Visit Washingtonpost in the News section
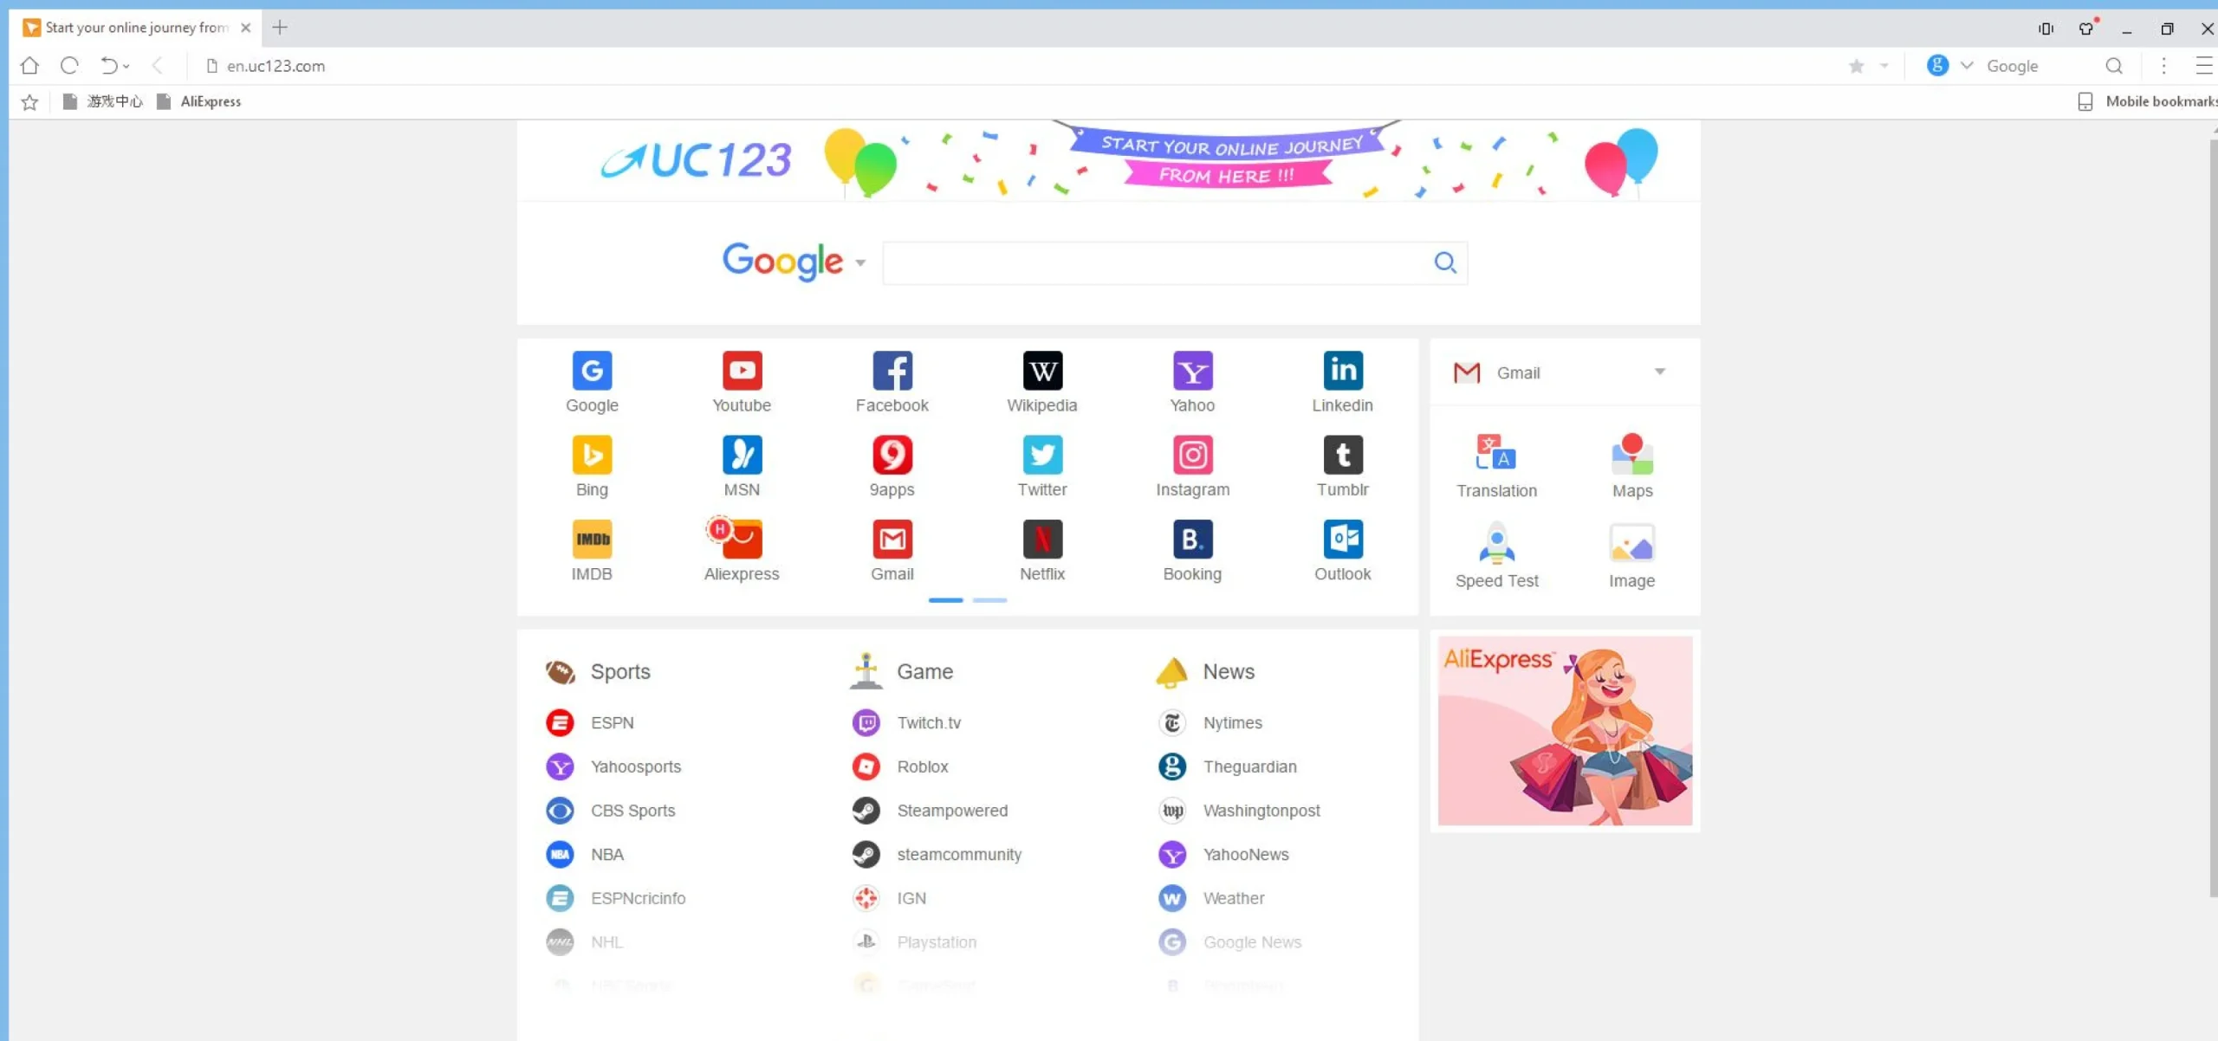Screen dimensions: 2218x1041 1262,810
